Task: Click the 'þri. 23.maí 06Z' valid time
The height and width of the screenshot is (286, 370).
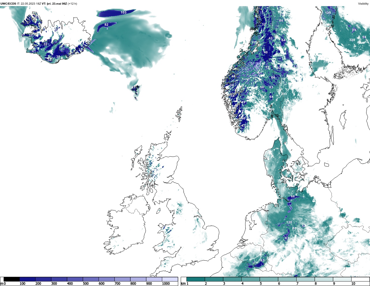Action: (x=57, y=4)
